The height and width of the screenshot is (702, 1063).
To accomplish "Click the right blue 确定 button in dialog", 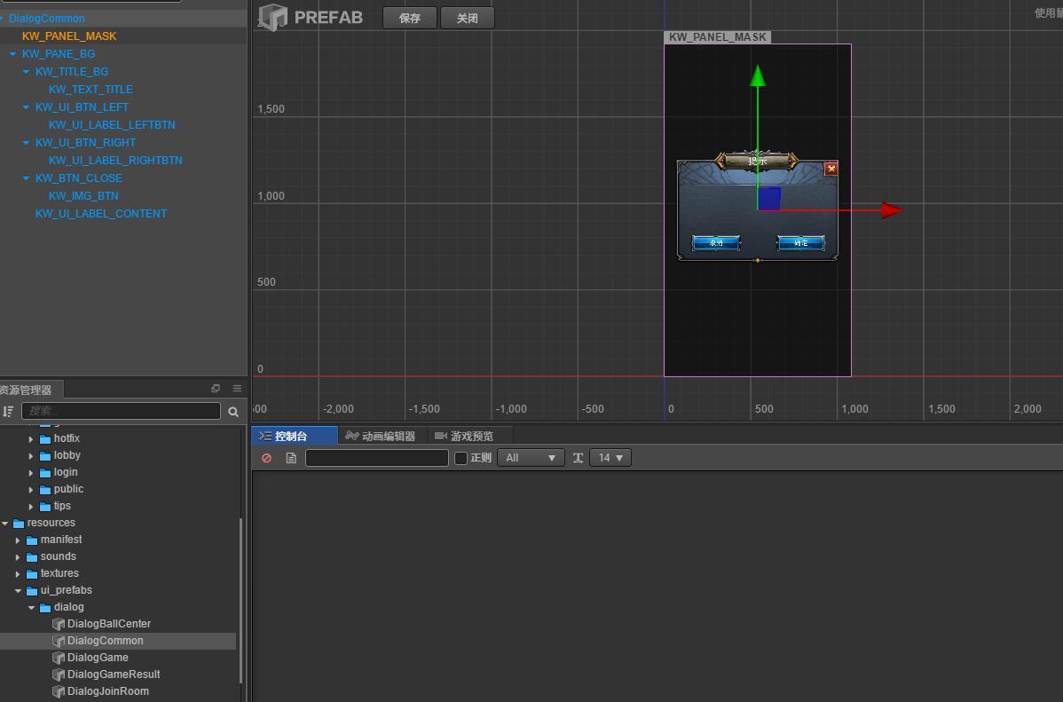I will click(800, 243).
